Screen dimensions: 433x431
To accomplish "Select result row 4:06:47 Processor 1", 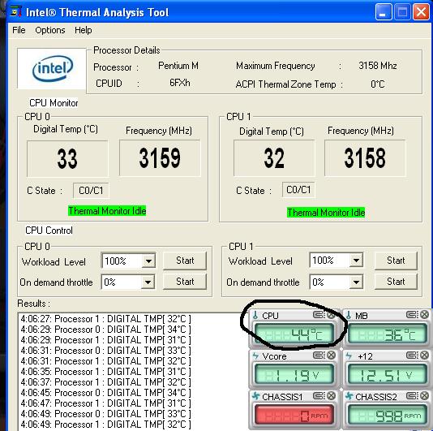I will pos(105,403).
